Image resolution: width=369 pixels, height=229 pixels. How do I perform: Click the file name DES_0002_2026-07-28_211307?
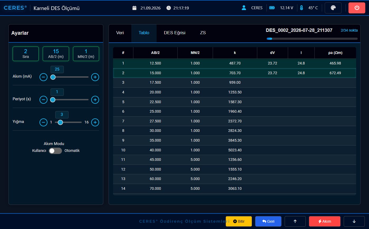[299, 30]
